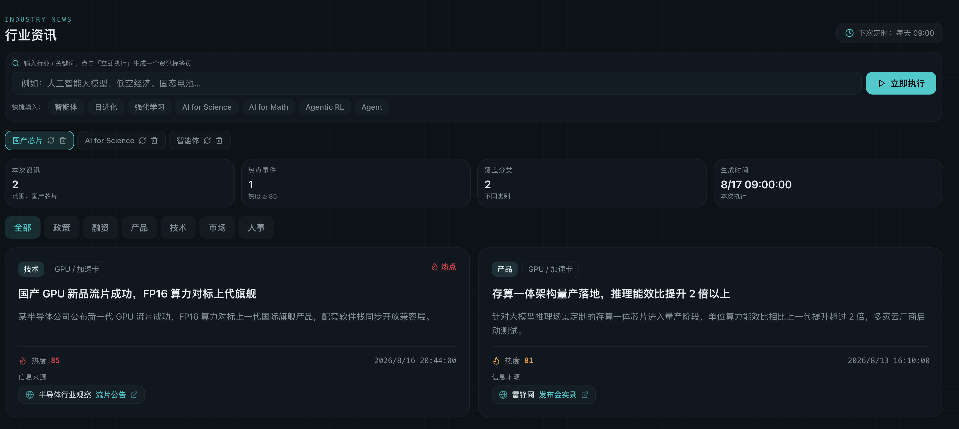The width and height of the screenshot is (959, 429).
Task: Quick-fill the 智能体 keyword chip
Action: (66, 107)
